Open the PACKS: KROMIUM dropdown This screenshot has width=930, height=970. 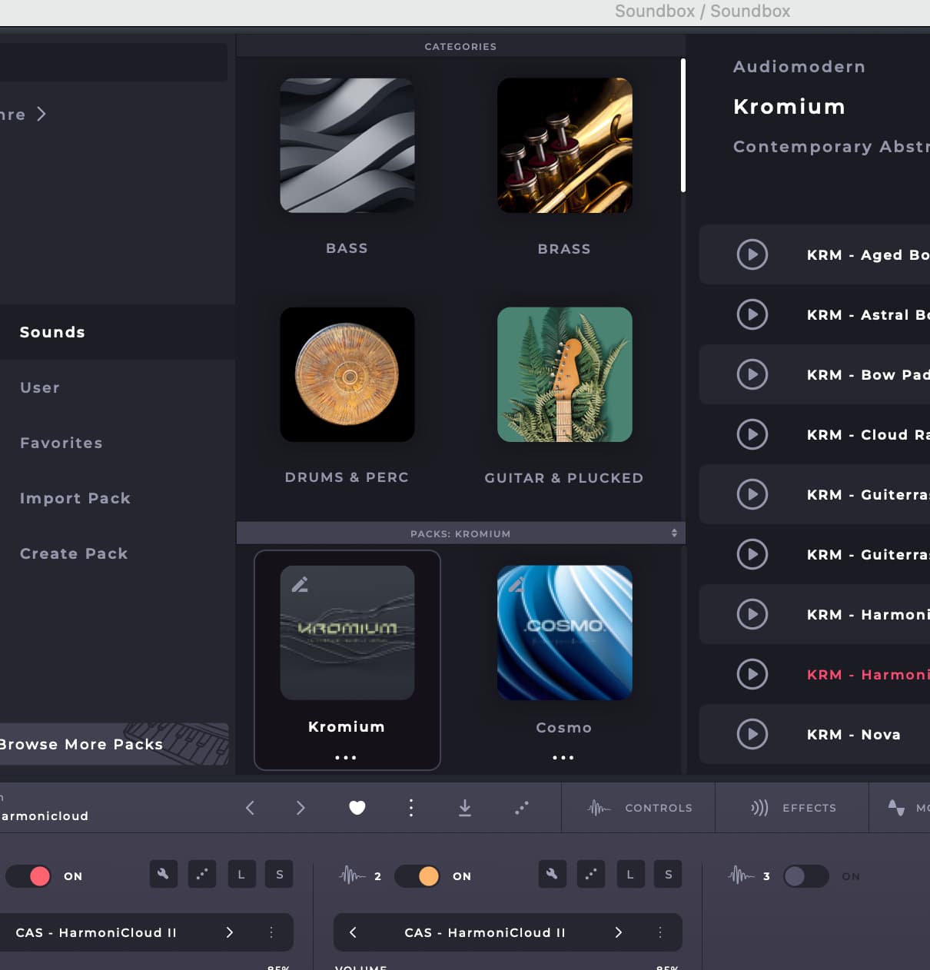460,533
